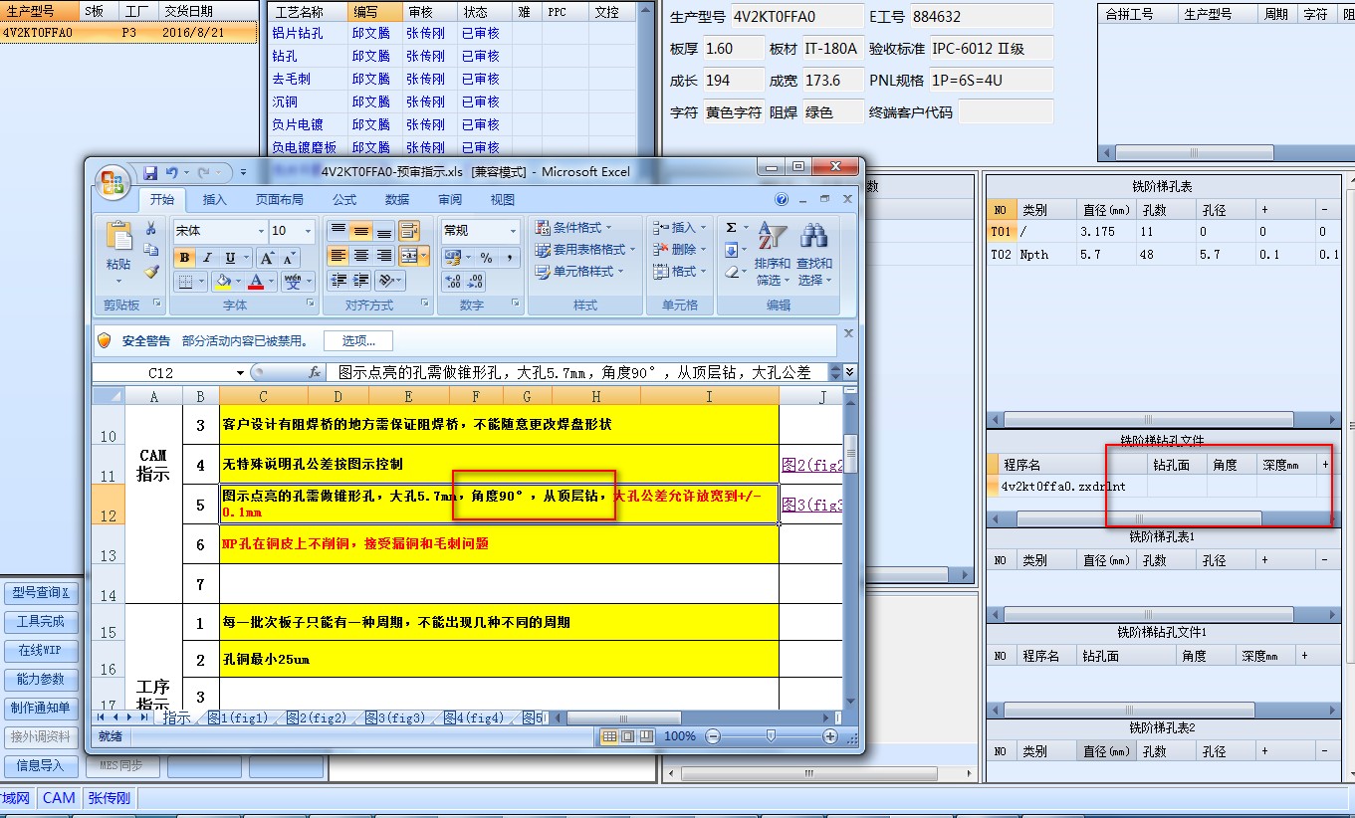Expand the Conditional Formatting (条件格式) menu

[x=575, y=228]
